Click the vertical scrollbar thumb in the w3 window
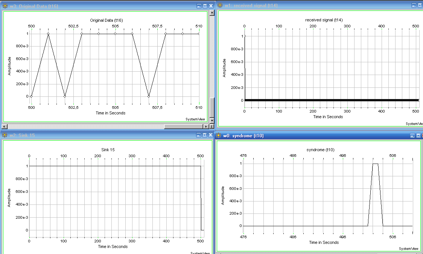 pyautogui.click(x=212, y=108)
